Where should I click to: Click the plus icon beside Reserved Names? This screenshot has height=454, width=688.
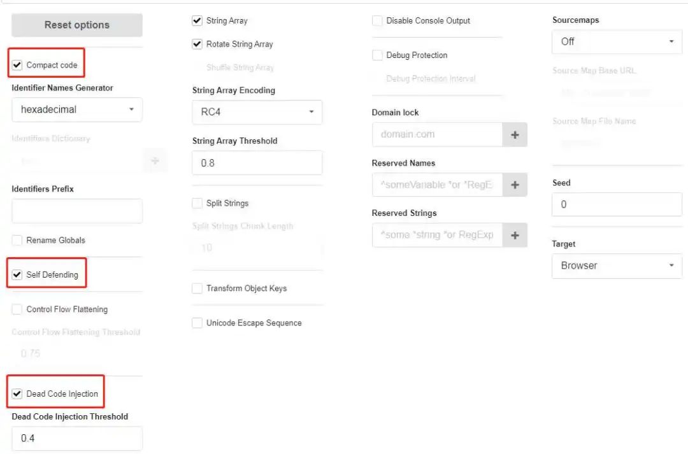[515, 185]
